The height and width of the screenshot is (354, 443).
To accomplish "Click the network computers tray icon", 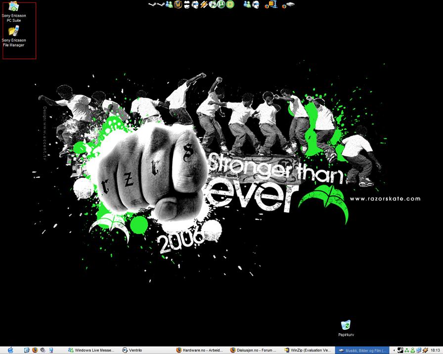I will pos(419,350).
